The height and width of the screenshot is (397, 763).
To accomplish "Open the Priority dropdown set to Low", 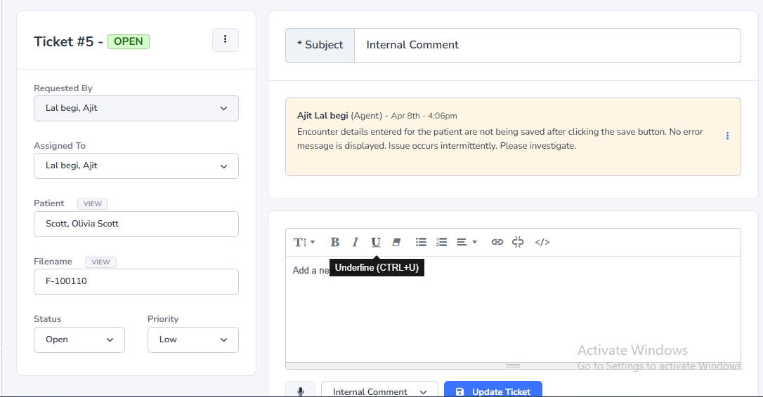I will [193, 339].
